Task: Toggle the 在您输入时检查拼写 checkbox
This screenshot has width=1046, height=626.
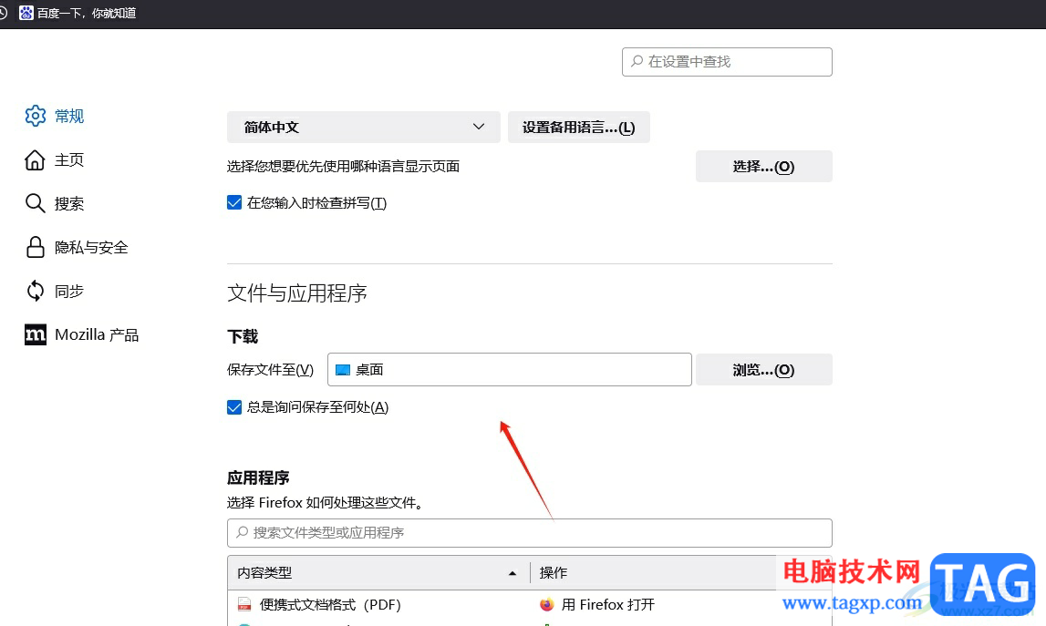Action: coord(234,202)
